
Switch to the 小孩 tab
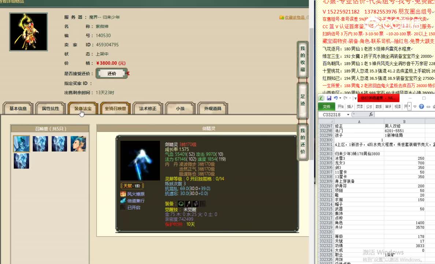pos(180,109)
